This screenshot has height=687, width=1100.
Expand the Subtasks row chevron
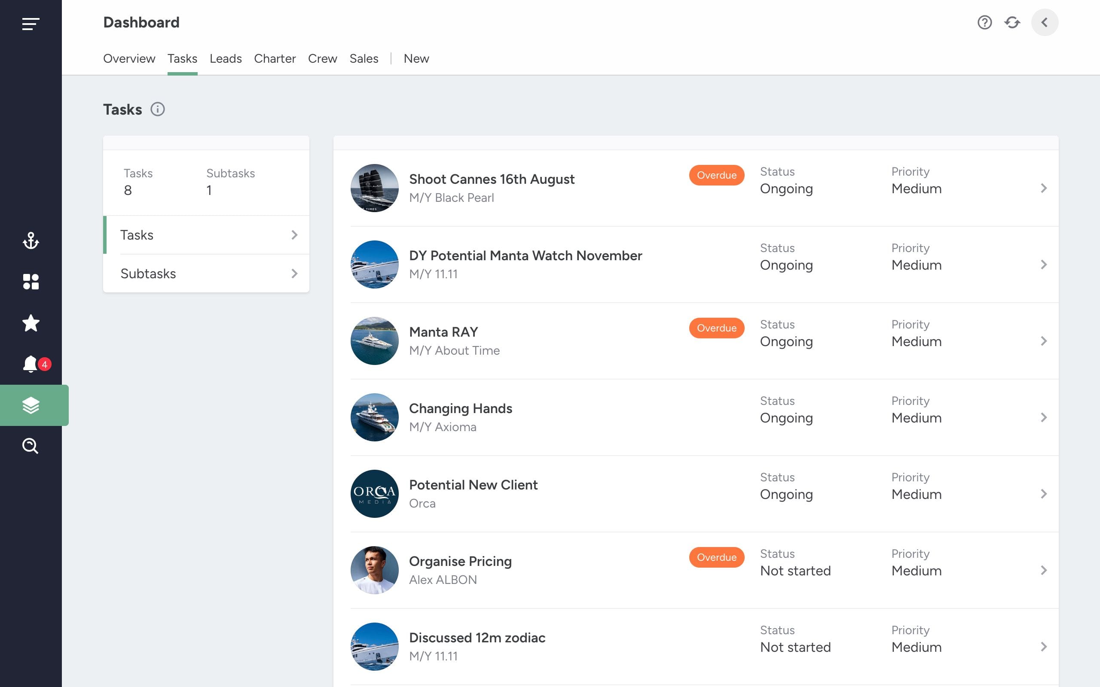294,274
